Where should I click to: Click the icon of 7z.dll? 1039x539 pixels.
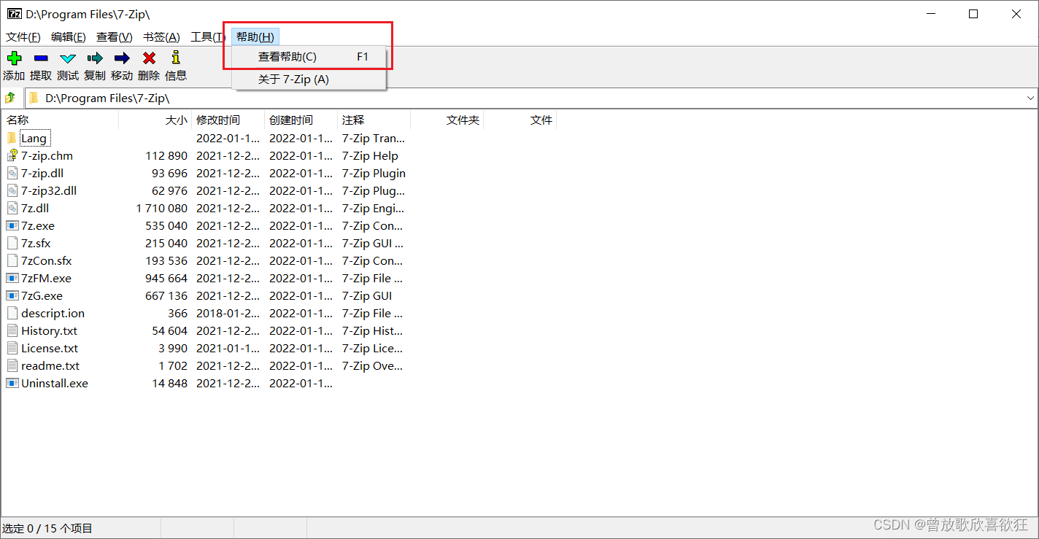click(x=12, y=208)
